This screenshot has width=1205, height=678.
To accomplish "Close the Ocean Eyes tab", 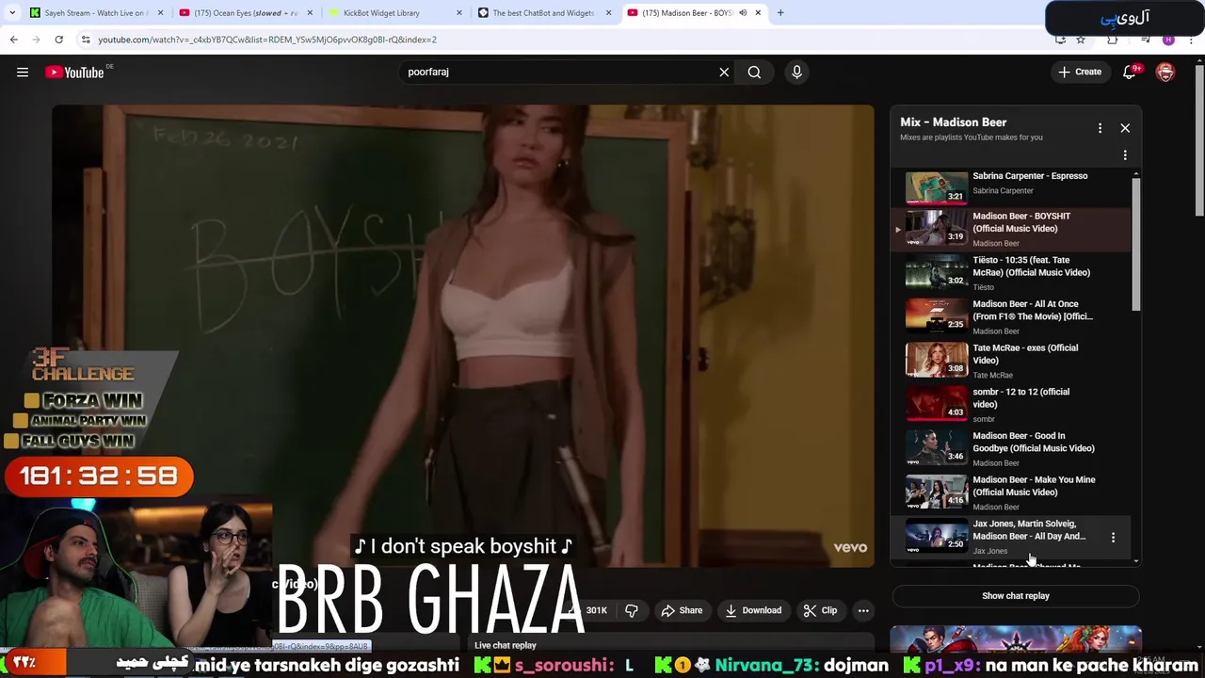I will click(309, 13).
